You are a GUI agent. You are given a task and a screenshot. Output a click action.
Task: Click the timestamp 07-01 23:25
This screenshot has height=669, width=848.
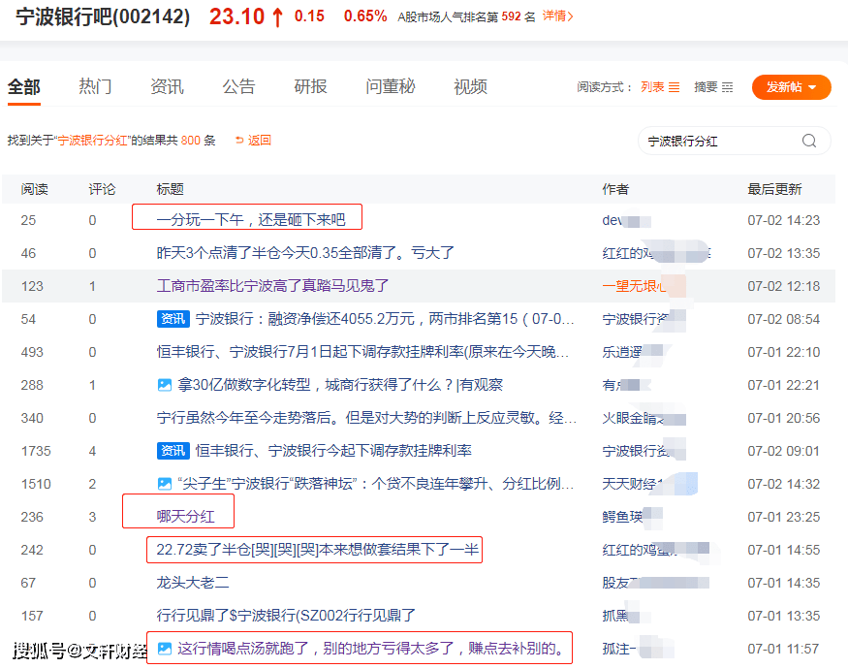(x=784, y=517)
